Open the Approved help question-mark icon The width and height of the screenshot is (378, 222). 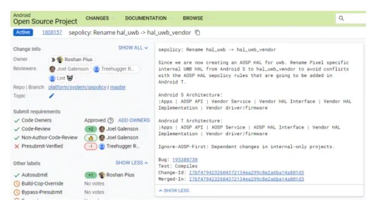click(x=110, y=121)
